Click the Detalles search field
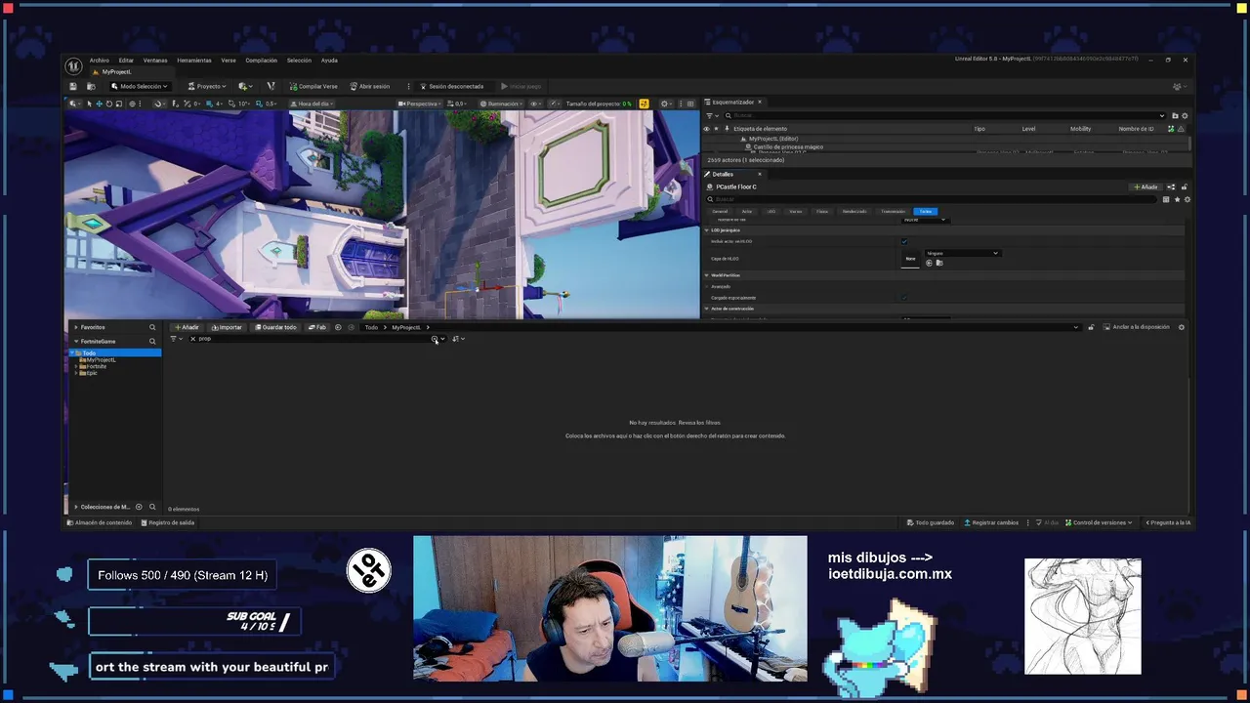The image size is (1250, 703). [x=932, y=199]
